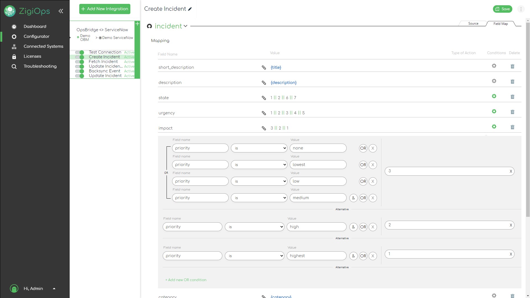Toggle the Test Connection switch
Viewport: 530px width, 298px height.
coord(80,52)
